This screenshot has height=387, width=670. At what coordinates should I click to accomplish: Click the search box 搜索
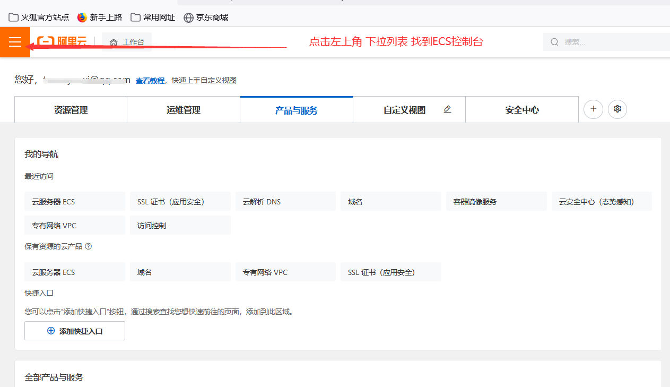point(606,42)
